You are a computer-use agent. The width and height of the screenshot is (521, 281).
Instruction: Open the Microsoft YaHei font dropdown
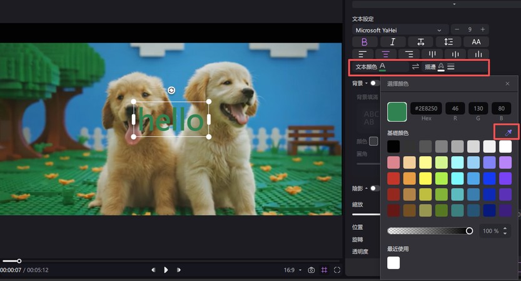(400, 29)
